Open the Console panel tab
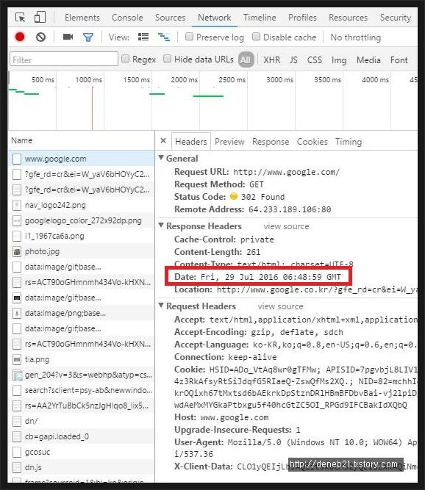 127,18
